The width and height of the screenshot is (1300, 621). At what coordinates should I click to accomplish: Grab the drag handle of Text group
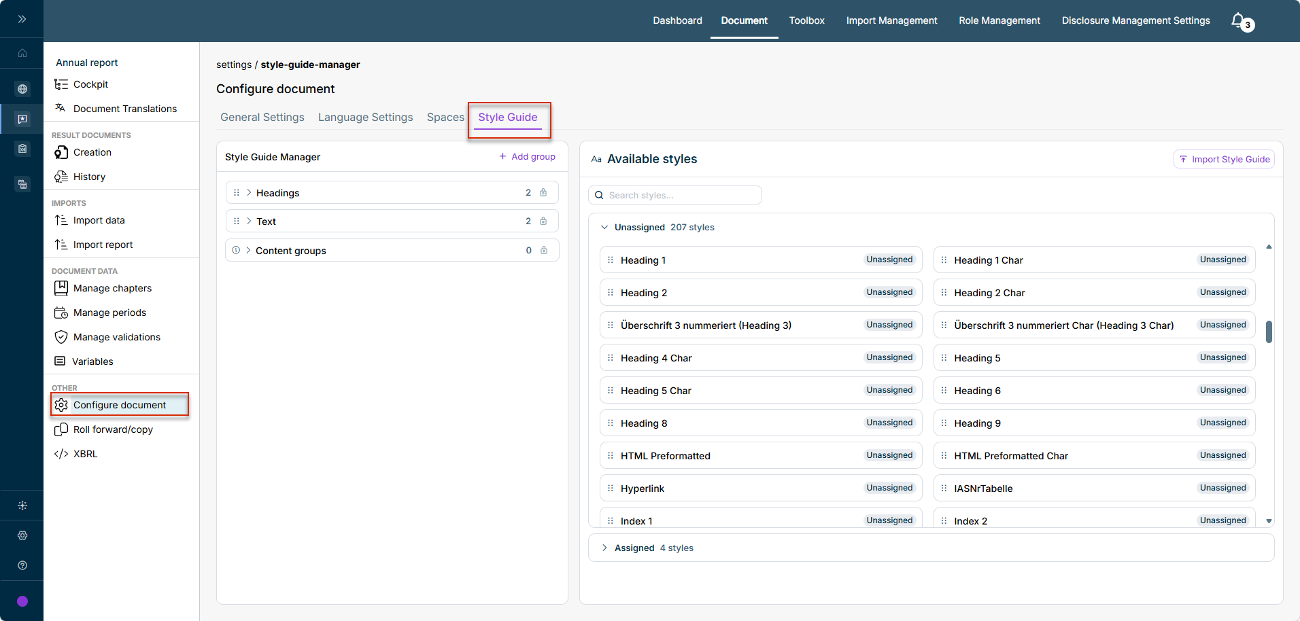pos(237,221)
